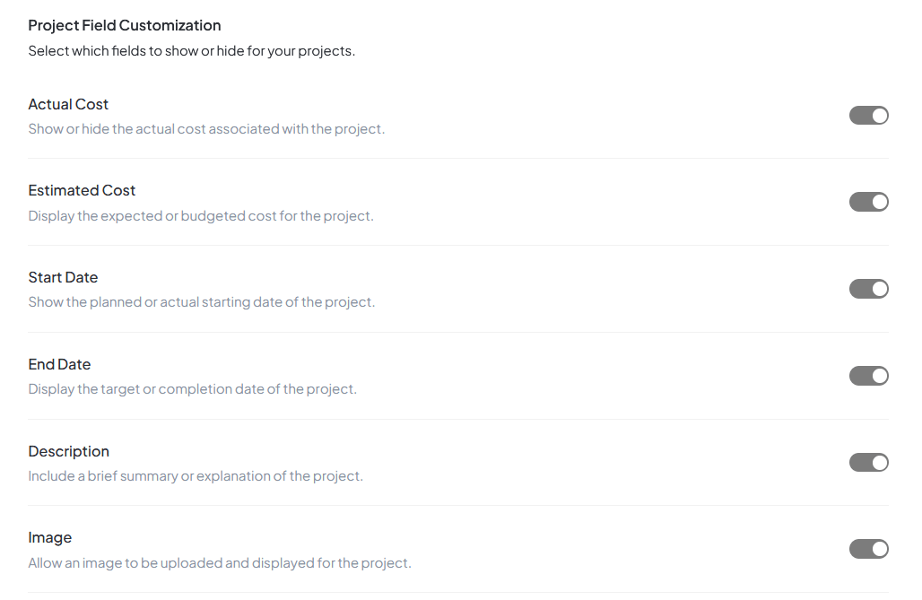Toggle the Image field switch

point(868,549)
